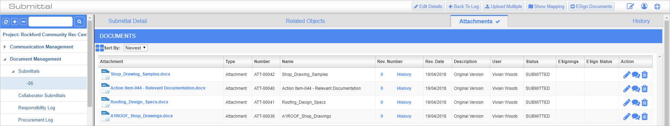The image size is (670, 126).
Task: Click the Upload Multiple button
Action: click(x=503, y=6)
